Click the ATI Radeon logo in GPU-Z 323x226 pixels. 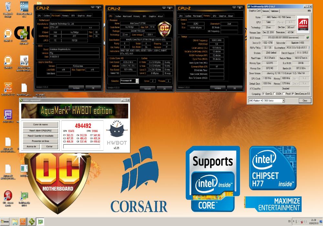point(303,24)
